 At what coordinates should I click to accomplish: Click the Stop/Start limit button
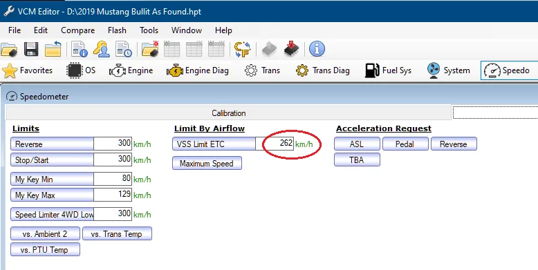[x=52, y=160]
